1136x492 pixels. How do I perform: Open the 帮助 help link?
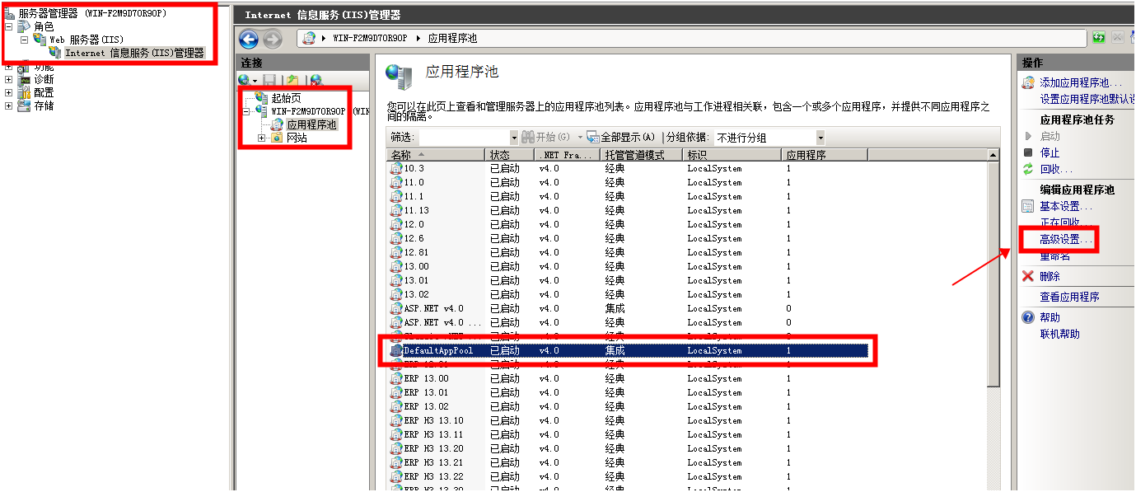point(1050,317)
